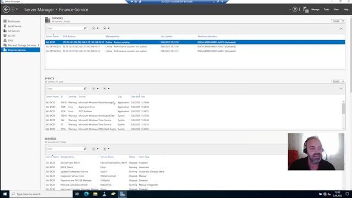The height and width of the screenshot is (198, 352).
Task: Select the Application Error event row
Action: (x=194, y=107)
